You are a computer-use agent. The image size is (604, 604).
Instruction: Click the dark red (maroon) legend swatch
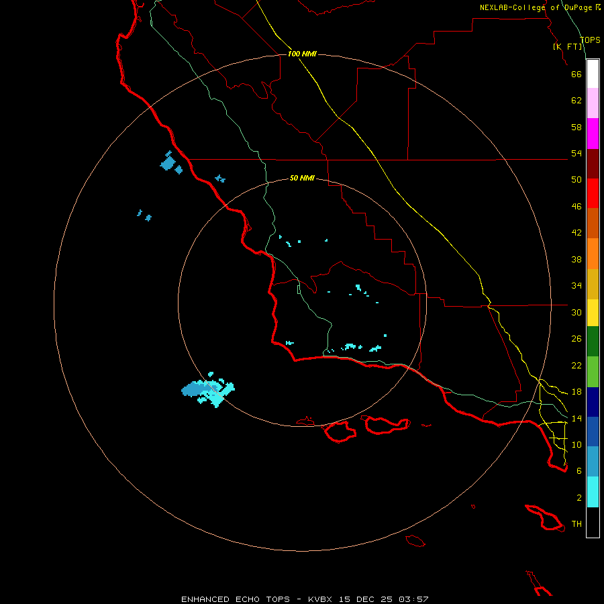tap(593, 164)
